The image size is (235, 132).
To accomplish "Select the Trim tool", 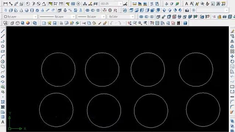I will (232, 77).
